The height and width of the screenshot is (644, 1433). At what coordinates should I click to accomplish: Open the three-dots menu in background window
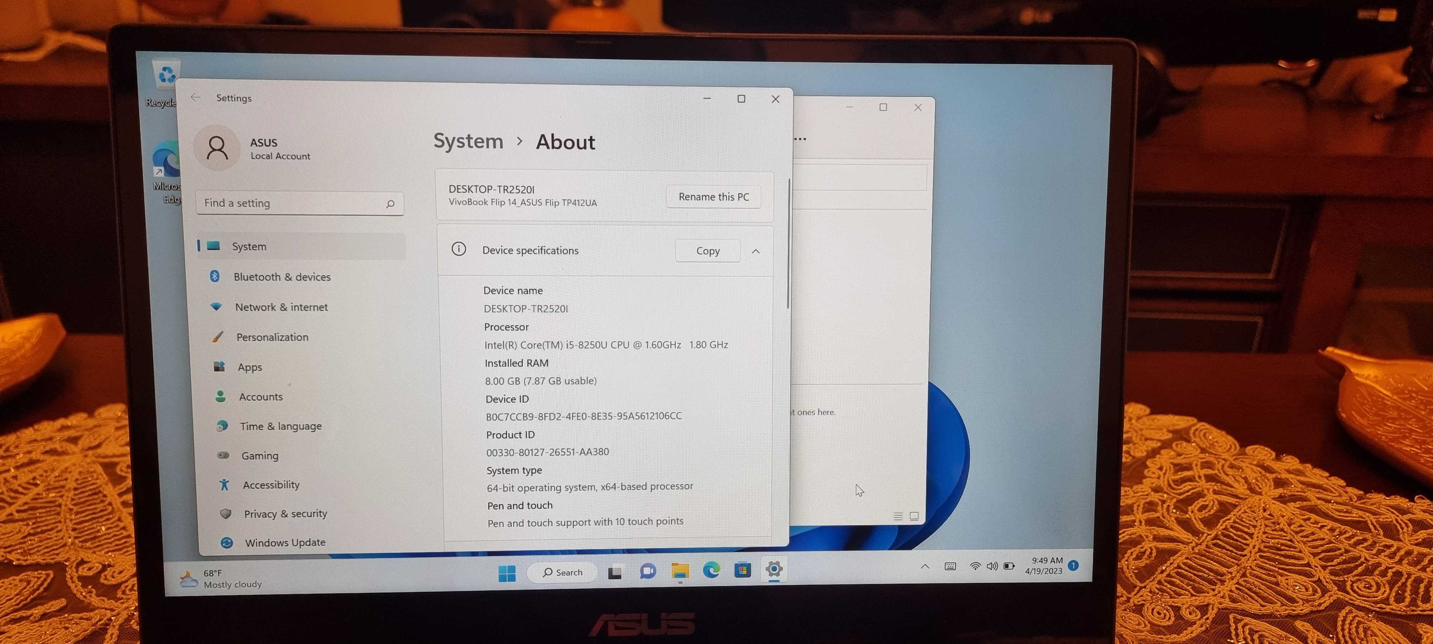point(800,139)
